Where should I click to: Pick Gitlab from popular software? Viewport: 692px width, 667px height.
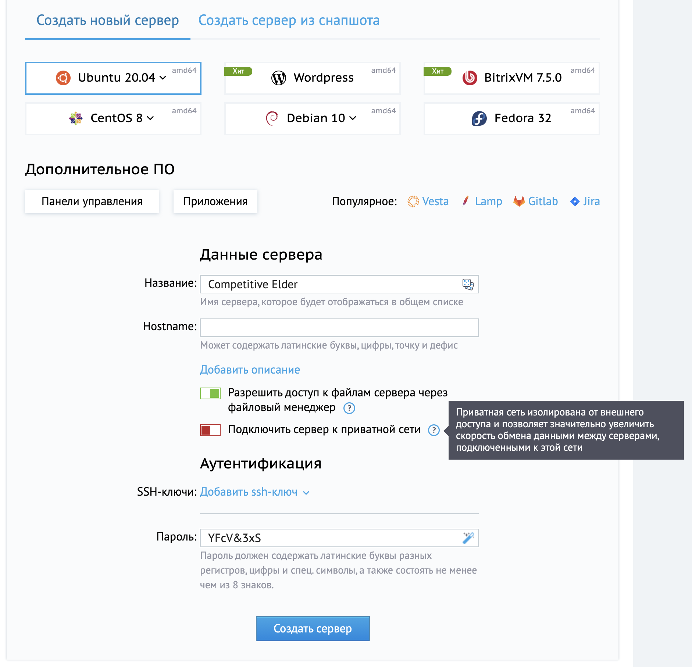click(535, 201)
